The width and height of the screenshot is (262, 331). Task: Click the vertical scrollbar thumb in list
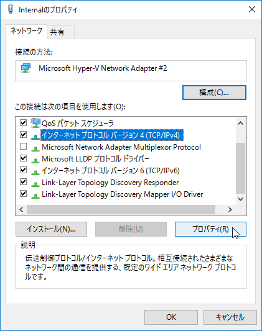[x=240, y=168]
